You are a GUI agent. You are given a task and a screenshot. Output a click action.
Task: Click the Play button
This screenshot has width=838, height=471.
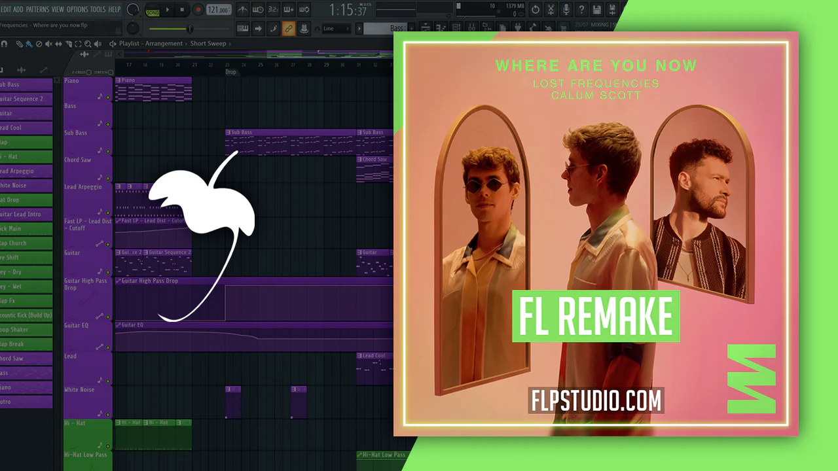coord(168,10)
